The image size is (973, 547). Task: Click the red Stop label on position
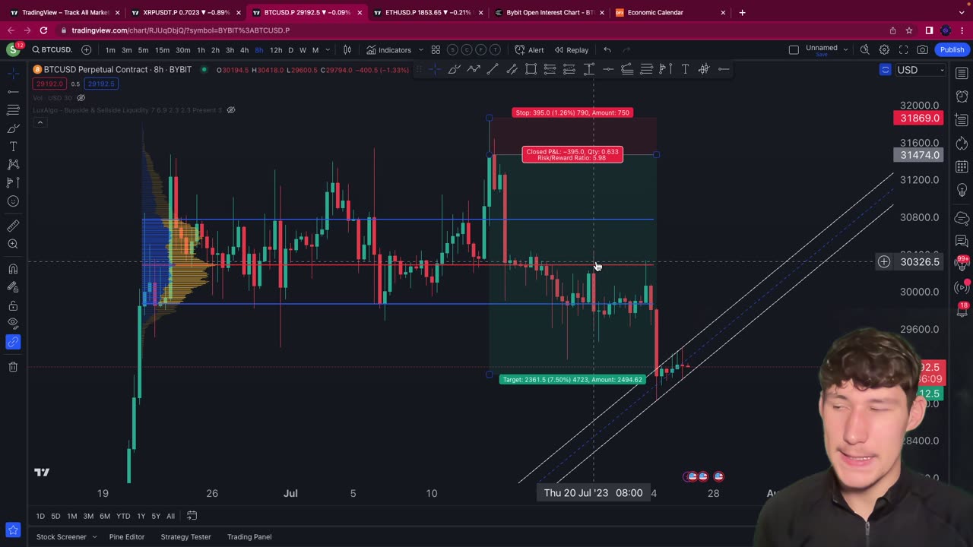point(572,112)
